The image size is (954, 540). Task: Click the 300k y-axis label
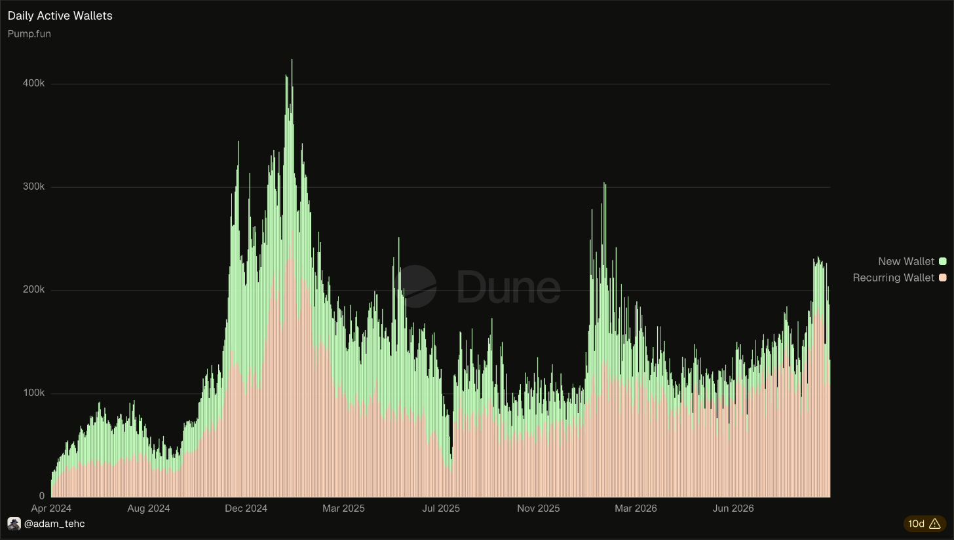[33, 187]
